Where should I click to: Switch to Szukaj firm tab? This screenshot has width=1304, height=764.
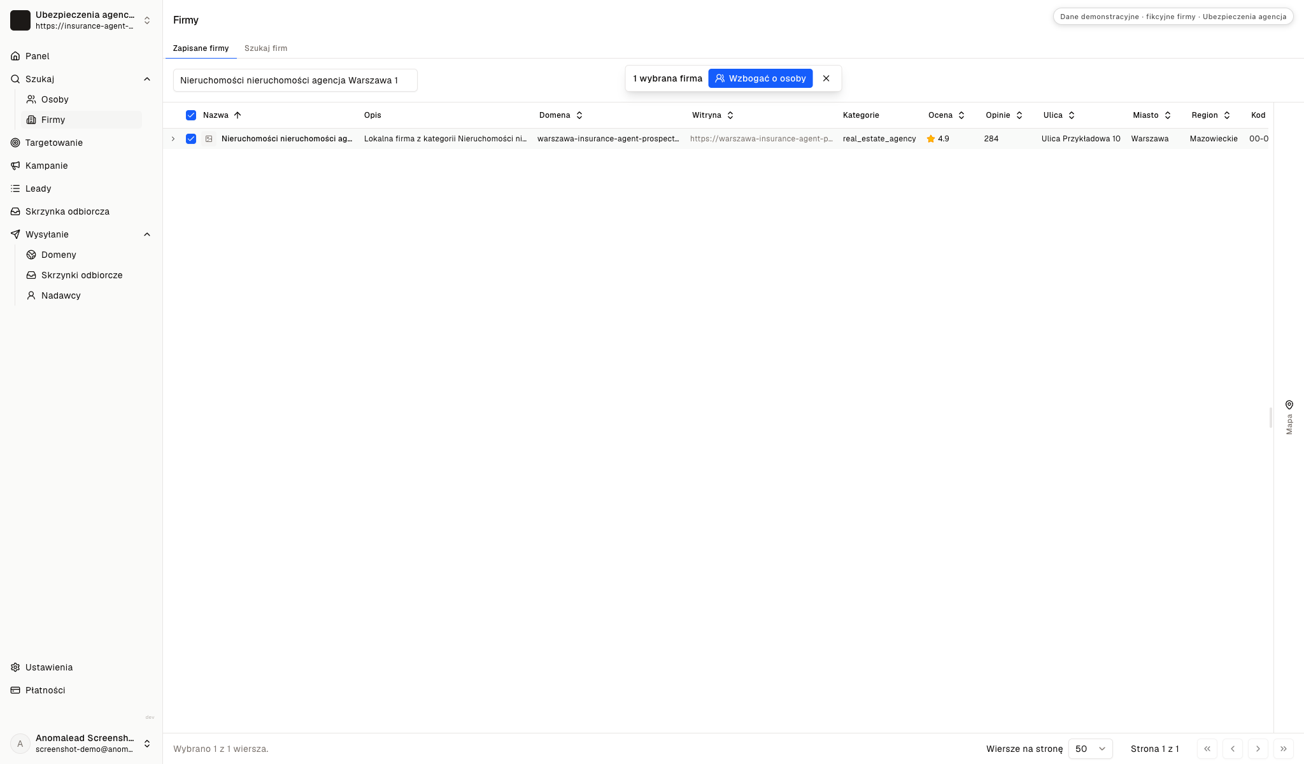click(266, 48)
